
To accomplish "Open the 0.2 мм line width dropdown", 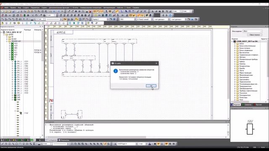I will 40,19.
